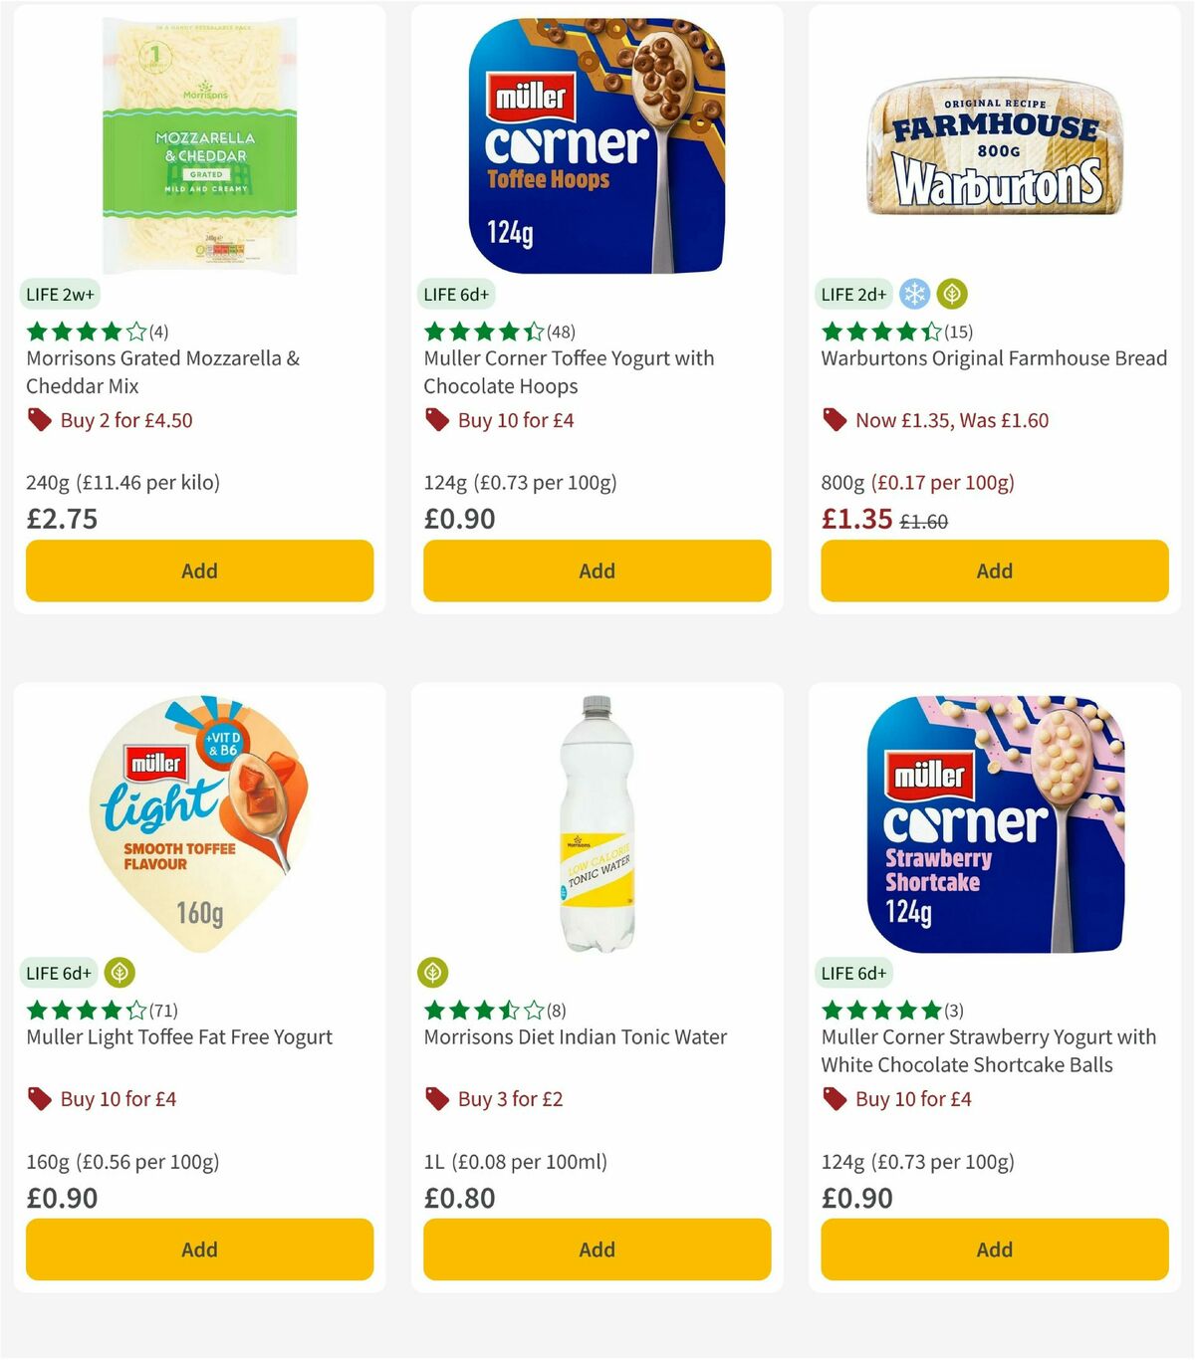The width and height of the screenshot is (1195, 1360).
Task: Click the red tag icon on the Warburtons price reduction
Action: point(835,420)
